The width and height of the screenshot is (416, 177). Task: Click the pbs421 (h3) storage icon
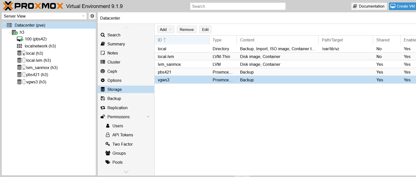tap(21, 75)
